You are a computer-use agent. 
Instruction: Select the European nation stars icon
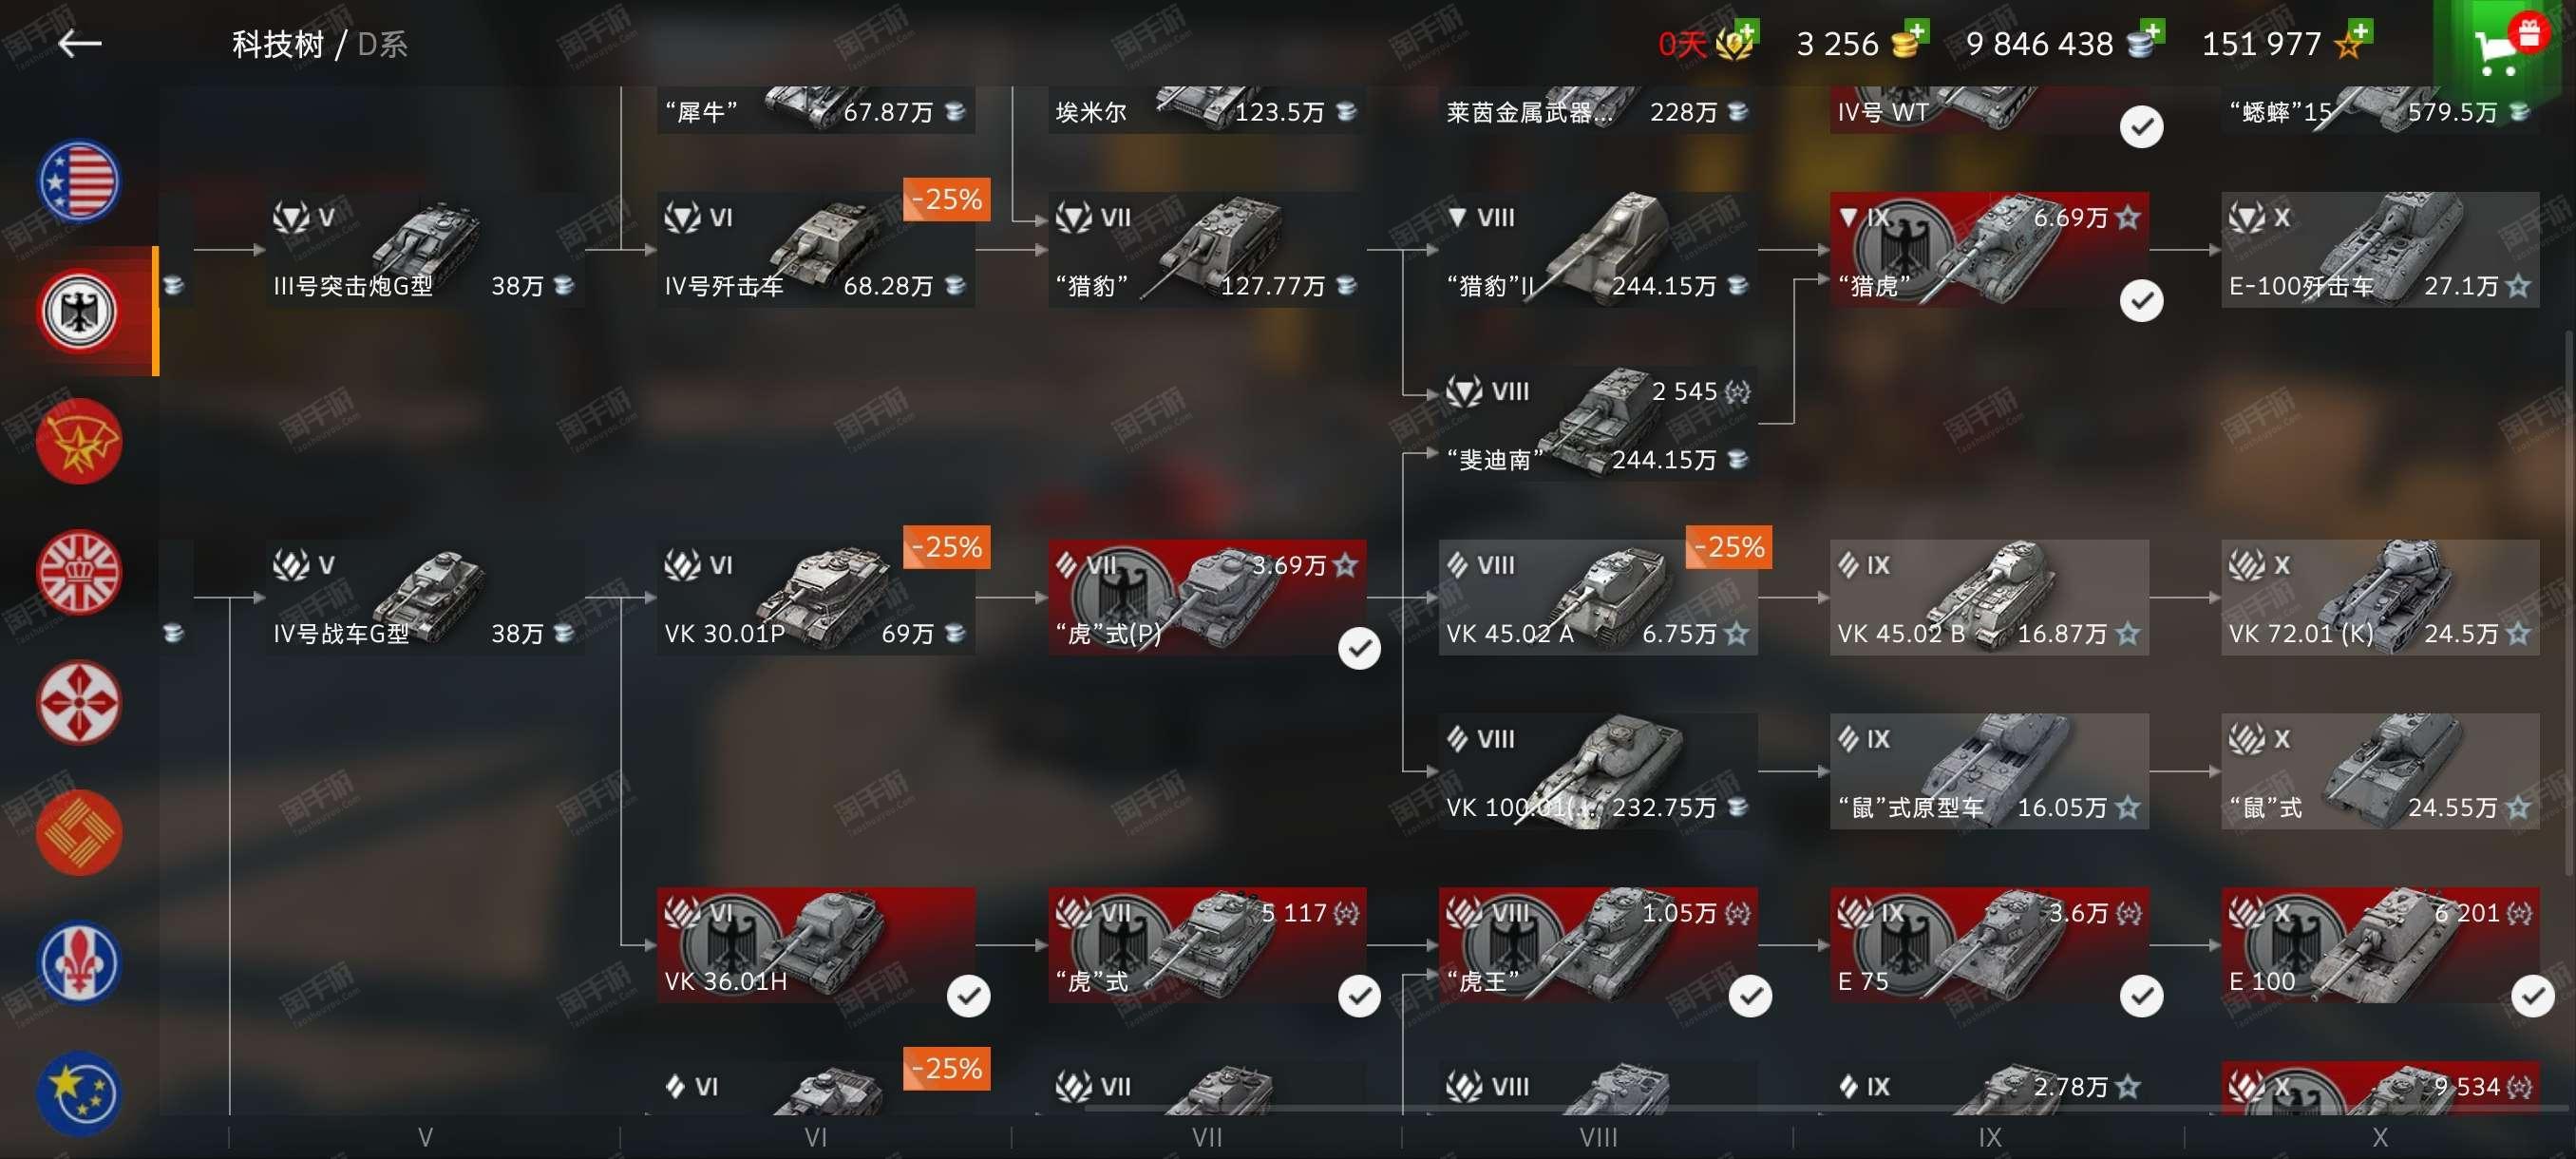click(x=79, y=1093)
